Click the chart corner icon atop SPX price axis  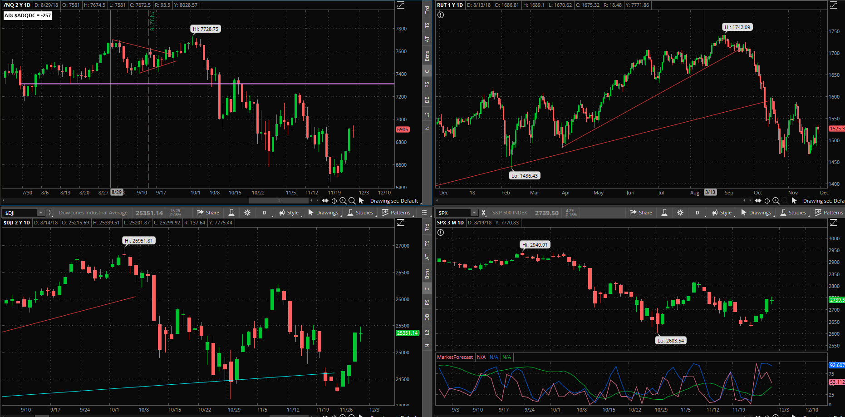pos(834,223)
